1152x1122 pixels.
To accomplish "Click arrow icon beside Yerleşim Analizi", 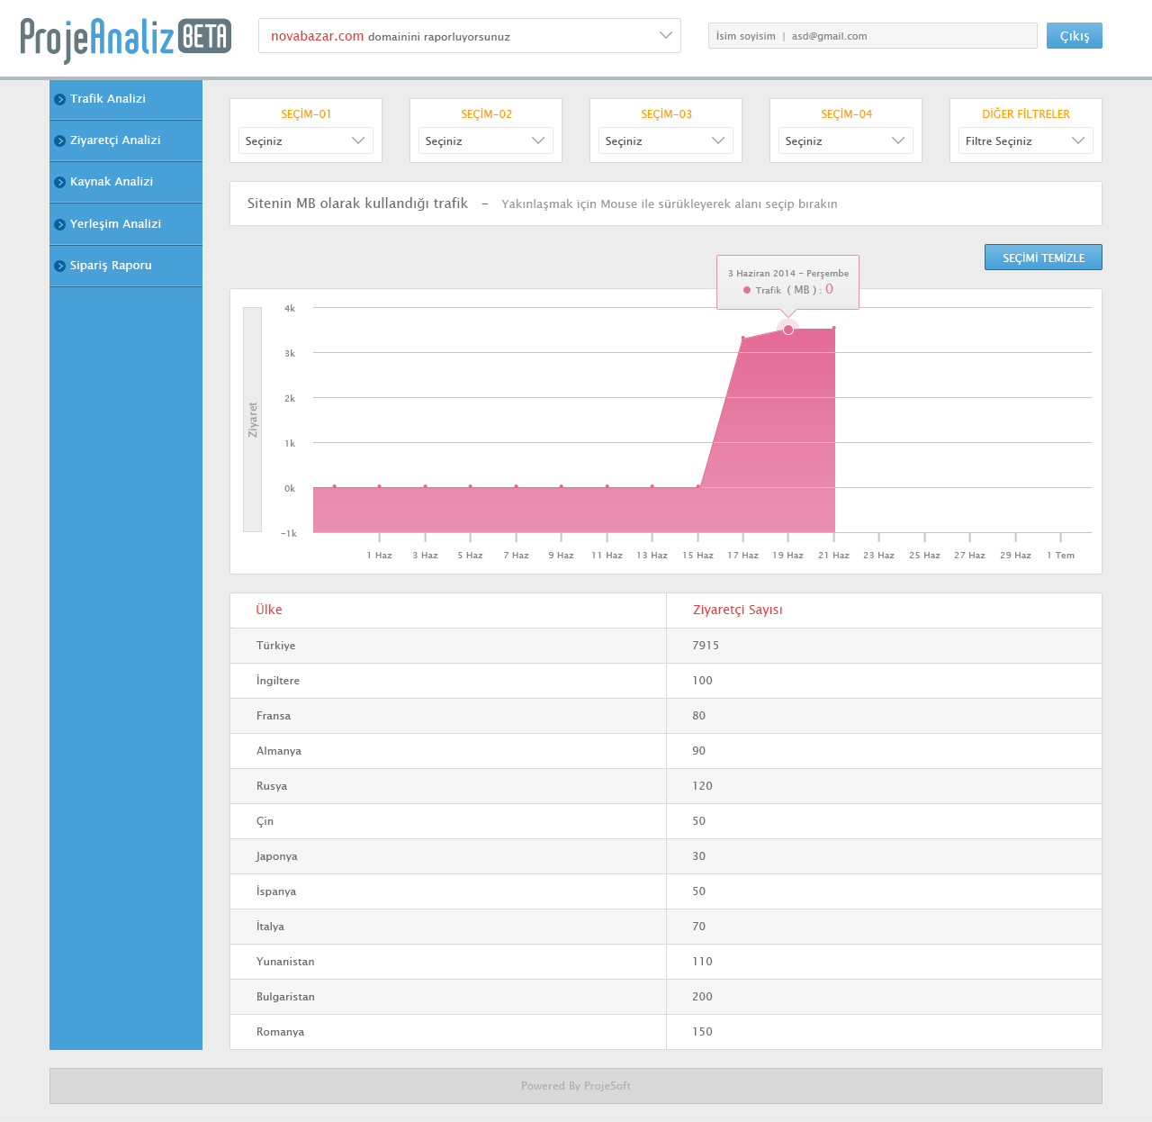I will pyautogui.click(x=59, y=224).
